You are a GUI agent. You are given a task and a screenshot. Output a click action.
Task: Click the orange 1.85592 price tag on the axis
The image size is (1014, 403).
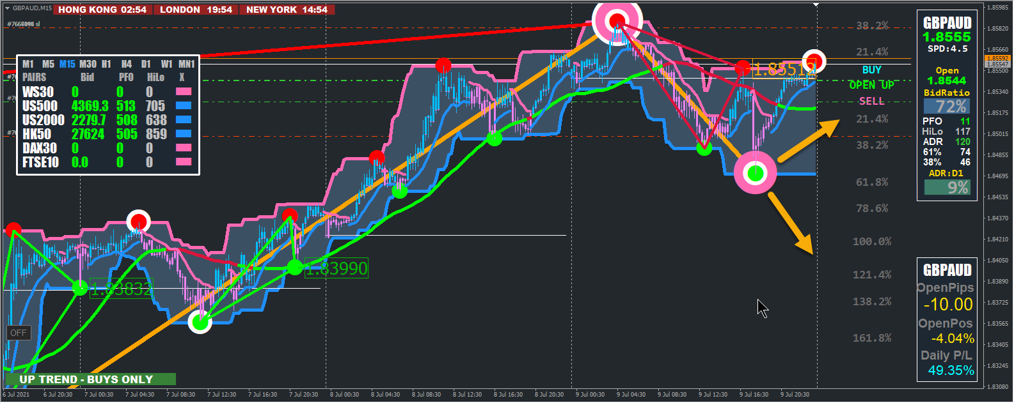997,59
